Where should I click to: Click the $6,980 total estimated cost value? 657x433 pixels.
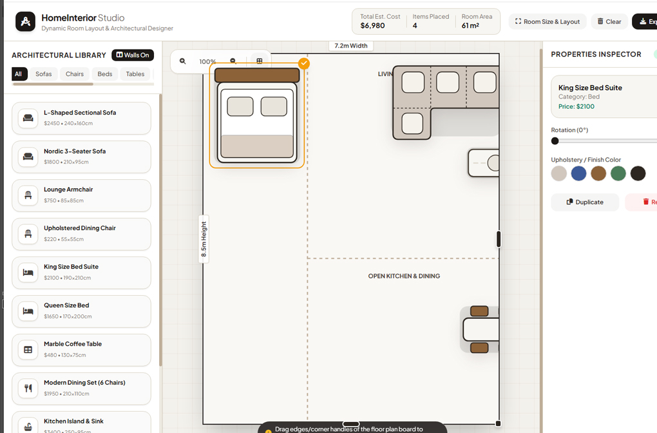372,26
